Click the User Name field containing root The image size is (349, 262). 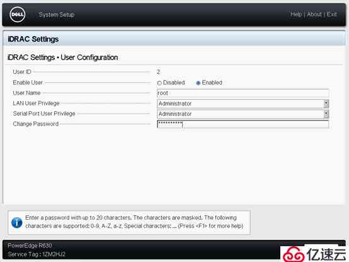click(243, 93)
